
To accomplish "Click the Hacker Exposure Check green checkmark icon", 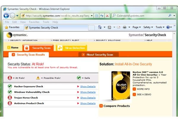I will (x=10, y=86).
